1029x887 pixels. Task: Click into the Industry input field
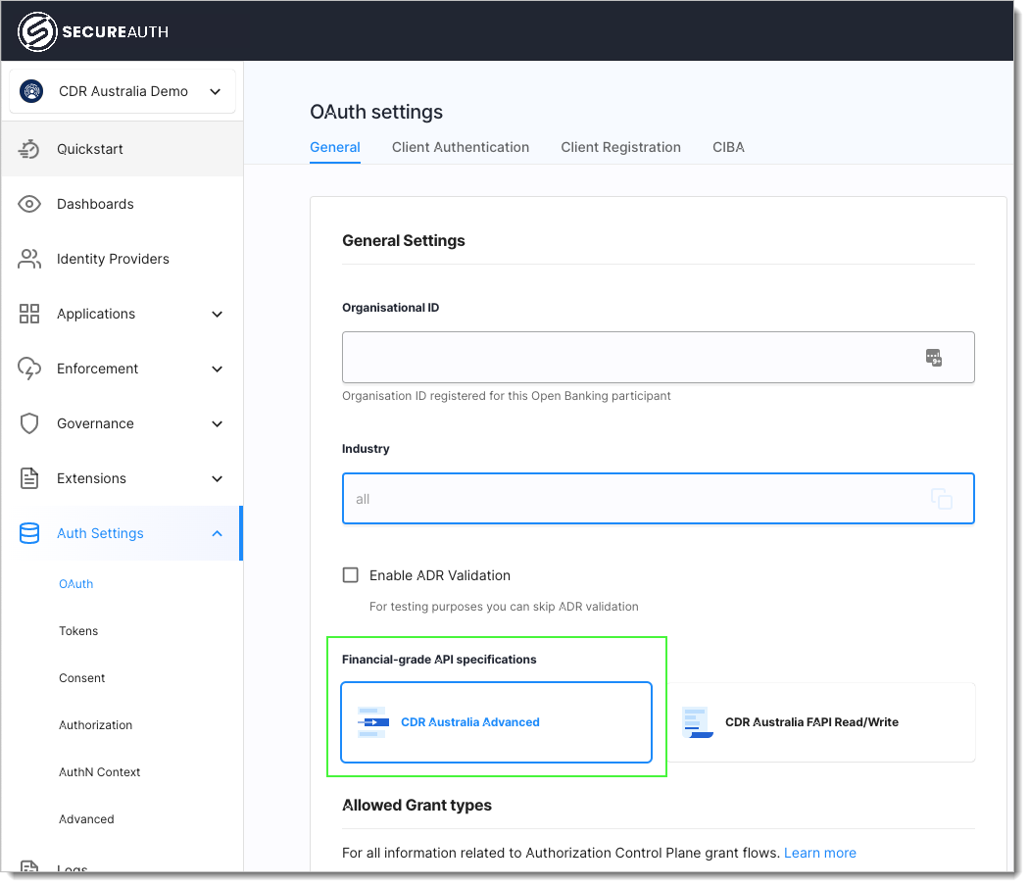[x=658, y=499]
